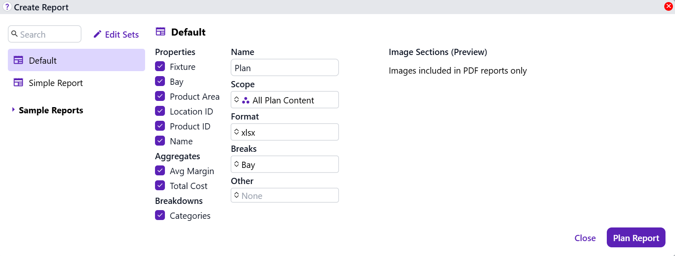Click the Plan Report button
Screen dimensions: 675x256
(636, 238)
